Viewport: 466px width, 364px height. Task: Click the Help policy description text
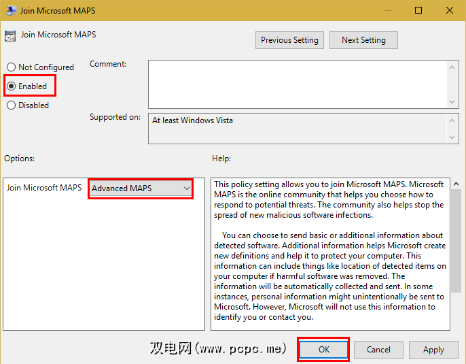(x=330, y=250)
